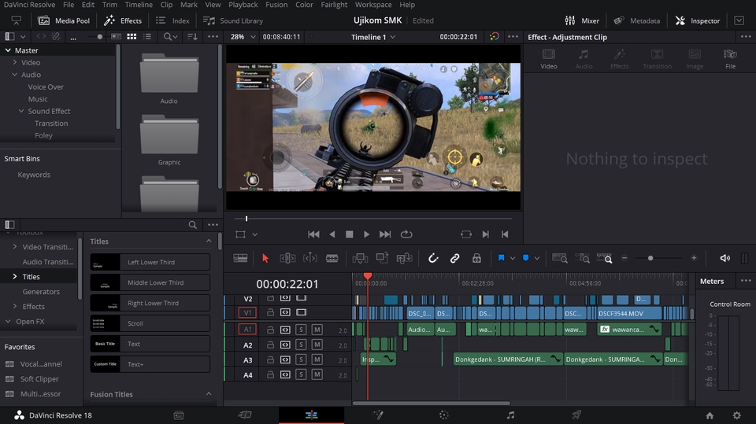Select the Blade Edit Mode tool

pos(332,258)
